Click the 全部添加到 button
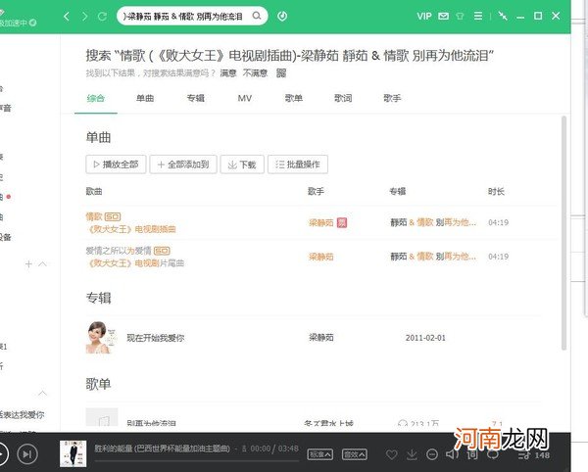 183,165
